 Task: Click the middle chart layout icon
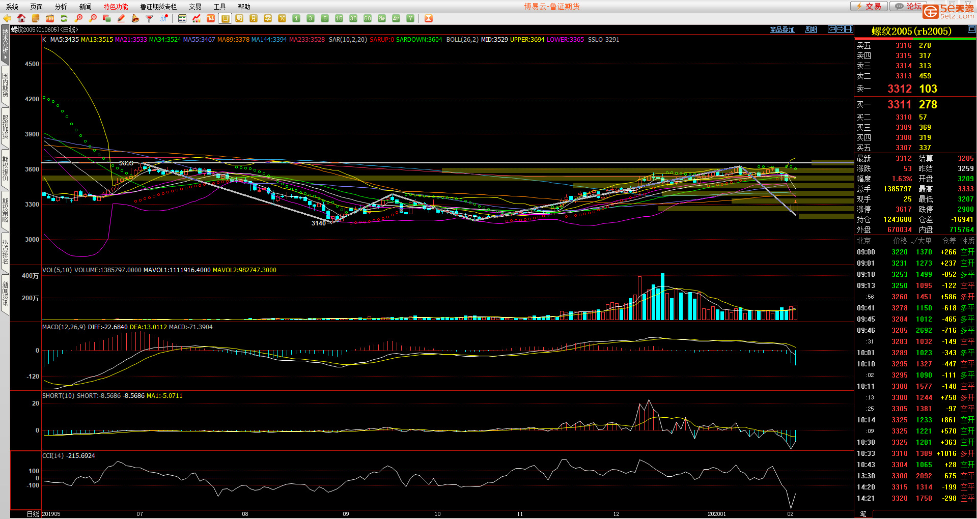[841, 29]
